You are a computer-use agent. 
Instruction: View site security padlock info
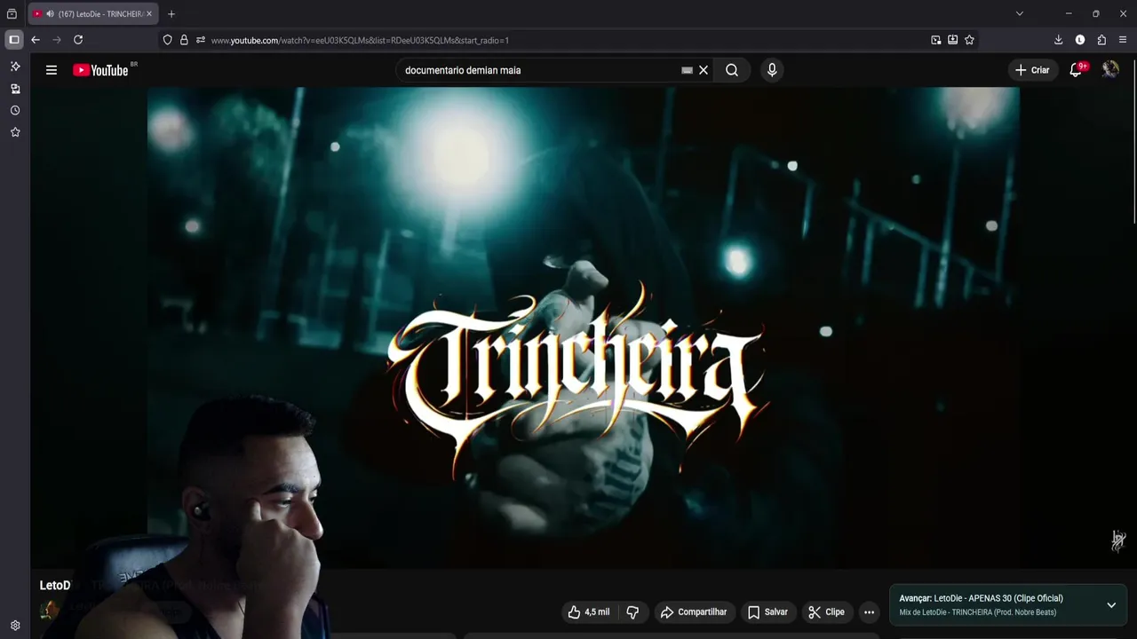coord(184,40)
